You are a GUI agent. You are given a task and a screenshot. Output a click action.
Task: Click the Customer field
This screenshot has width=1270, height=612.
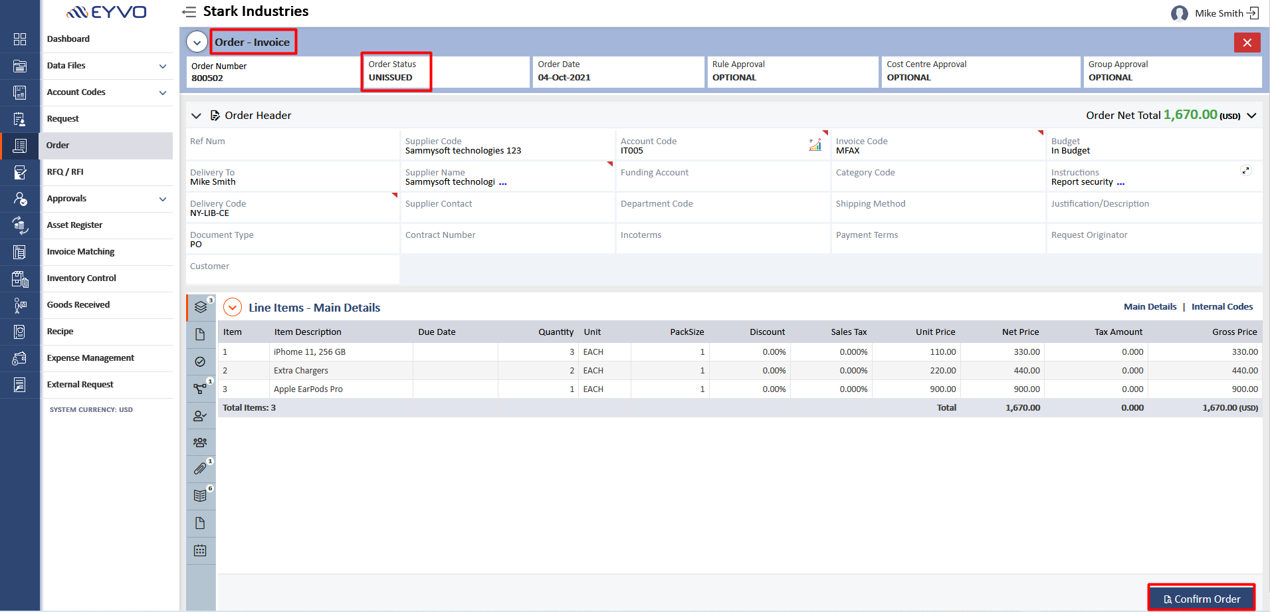(293, 270)
